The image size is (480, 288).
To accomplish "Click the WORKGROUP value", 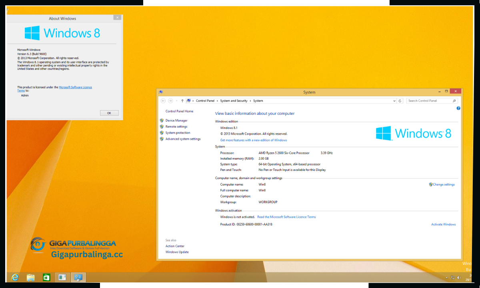I will click(x=268, y=202).
